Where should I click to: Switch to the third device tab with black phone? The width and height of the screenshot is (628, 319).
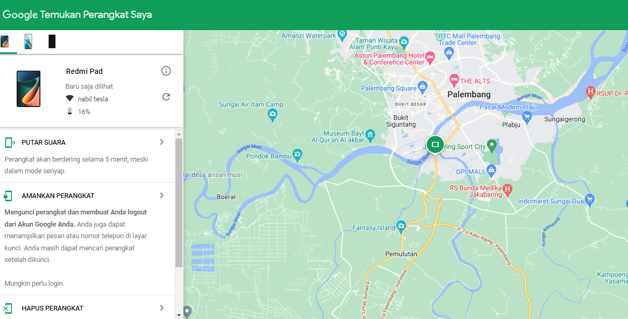(52, 41)
